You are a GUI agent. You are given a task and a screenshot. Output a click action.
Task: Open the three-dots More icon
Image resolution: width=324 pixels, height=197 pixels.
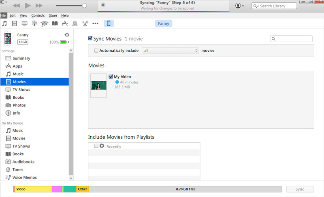(x=95, y=23)
